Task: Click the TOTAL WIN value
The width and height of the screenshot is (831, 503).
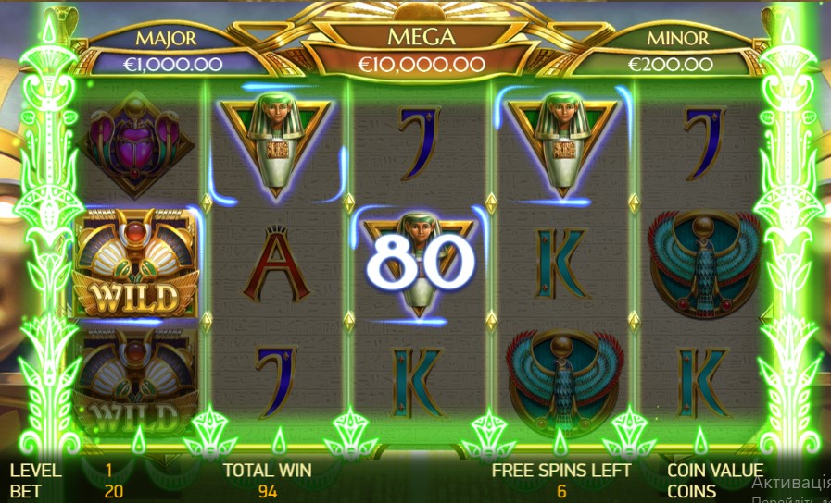Action: [x=268, y=491]
